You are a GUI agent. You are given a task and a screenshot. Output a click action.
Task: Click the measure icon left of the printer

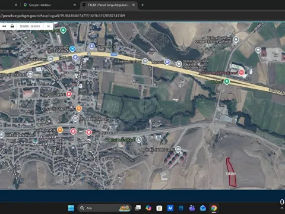coord(4,26)
